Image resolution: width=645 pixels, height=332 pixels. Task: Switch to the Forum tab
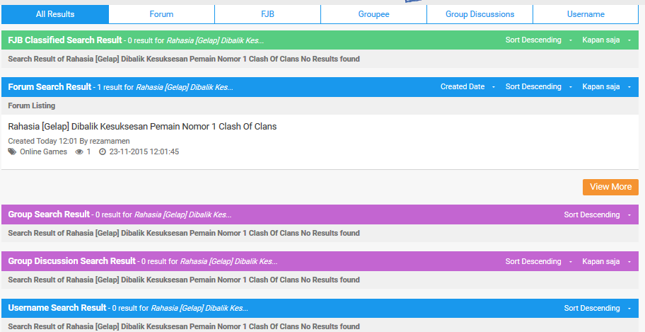tap(161, 14)
